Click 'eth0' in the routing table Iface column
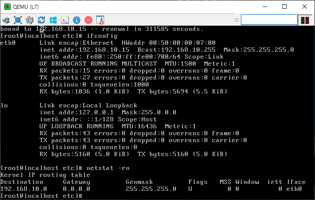Screen dimensions: 315x200 (x=294, y=189)
